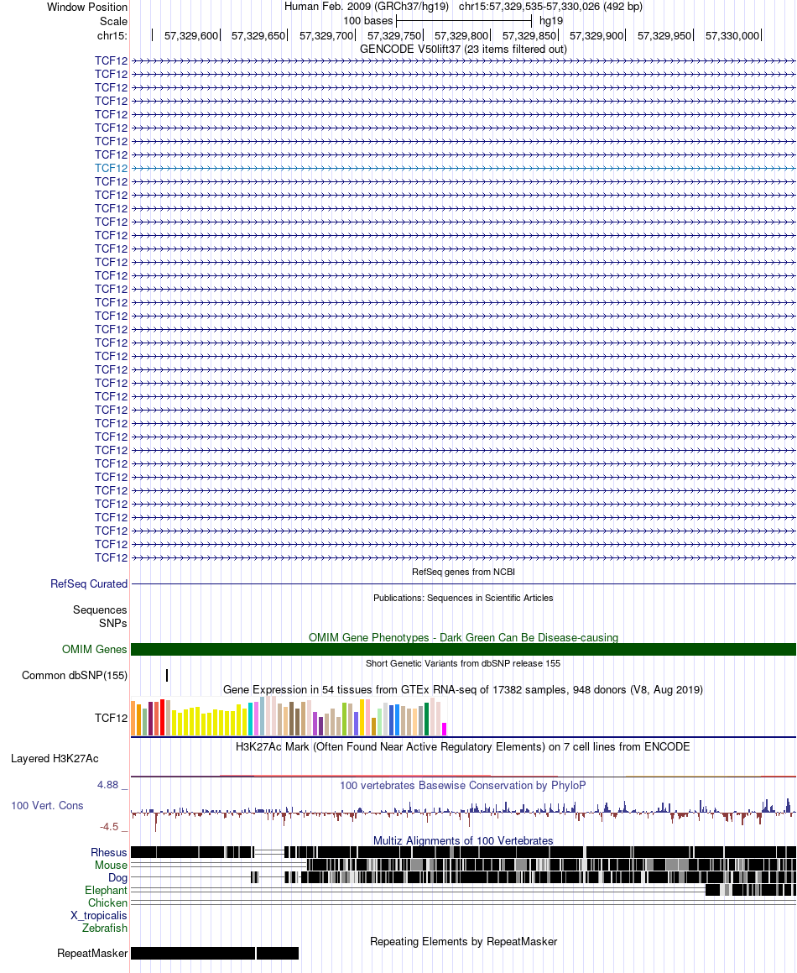Click the Dog alignment label
The image size is (797, 973).
click(117, 877)
